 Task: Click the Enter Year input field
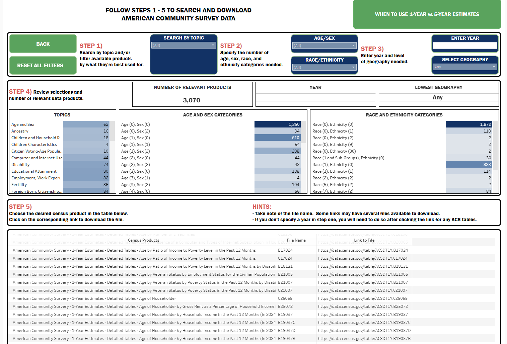click(465, 46)
